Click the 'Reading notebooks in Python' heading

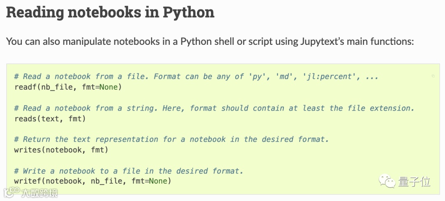pyautogui.click(x=110, y=13)
